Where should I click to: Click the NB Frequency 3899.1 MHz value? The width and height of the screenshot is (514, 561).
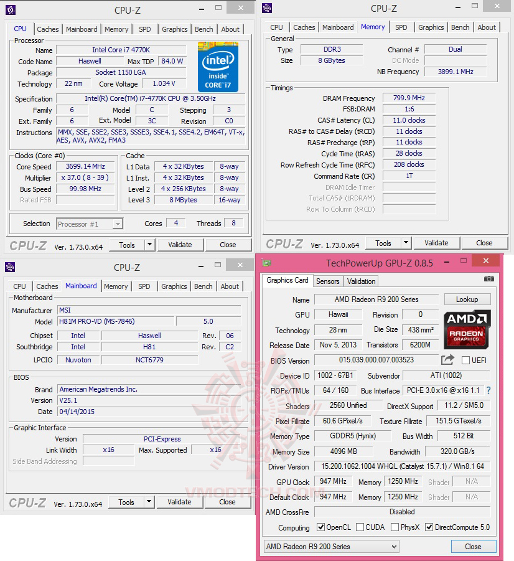click(456, 72)
